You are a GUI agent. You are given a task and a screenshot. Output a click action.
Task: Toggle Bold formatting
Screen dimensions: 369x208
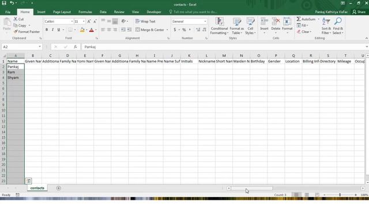47,29
